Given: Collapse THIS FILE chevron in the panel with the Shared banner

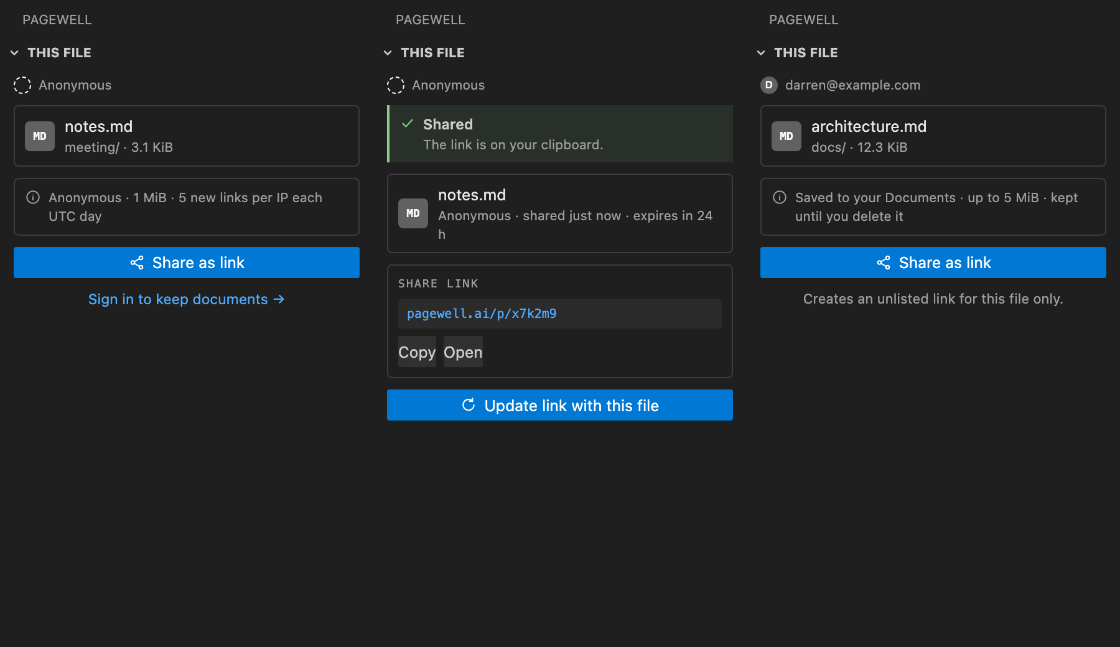Looking at the screenshot, I should [x=388, y=53].
